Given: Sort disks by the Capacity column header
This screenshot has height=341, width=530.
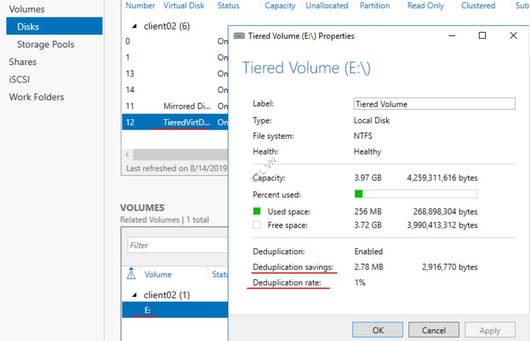Looking at the screenshot, I should tap(280, 5).
